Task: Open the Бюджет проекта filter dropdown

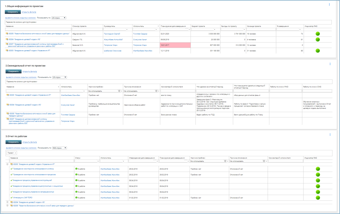Action: point(215,30)
